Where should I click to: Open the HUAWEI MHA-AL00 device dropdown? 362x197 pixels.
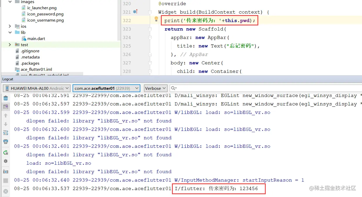[37, 88]
